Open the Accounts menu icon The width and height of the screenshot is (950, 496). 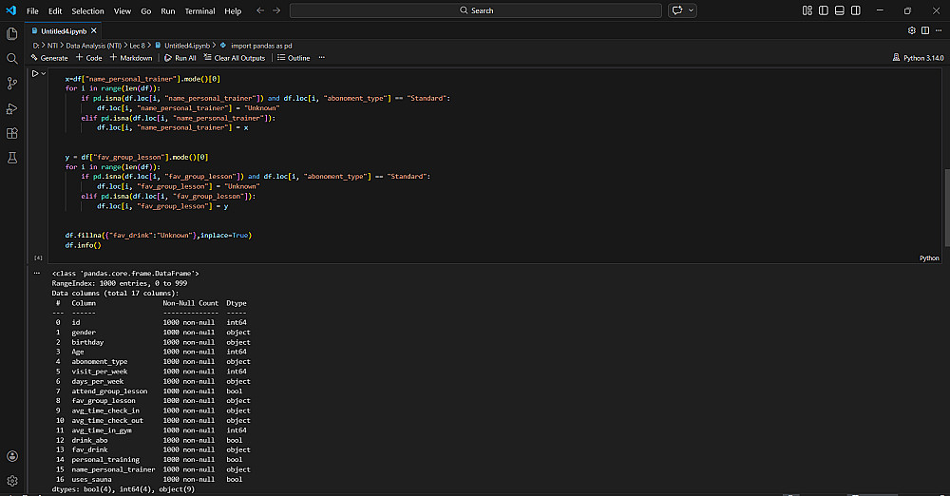coord(12,456)
